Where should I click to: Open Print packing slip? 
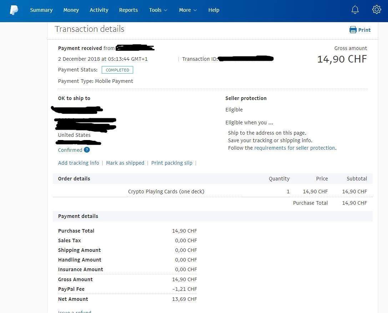coord(172,163)
